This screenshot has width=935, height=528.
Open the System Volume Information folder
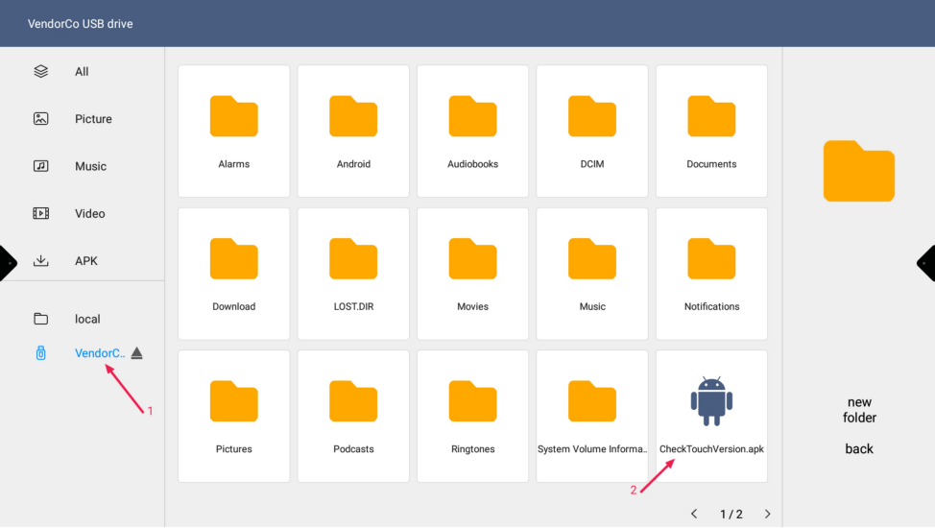pos(592,416)
